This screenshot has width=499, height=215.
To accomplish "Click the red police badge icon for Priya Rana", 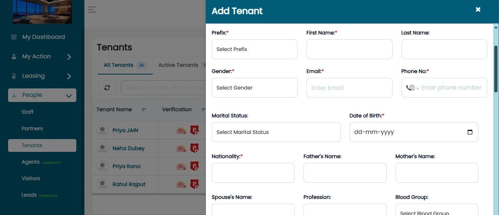I will point(194,166).
